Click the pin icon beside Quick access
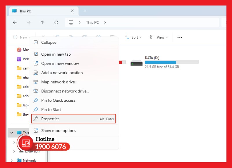 (x=36, y=100)
